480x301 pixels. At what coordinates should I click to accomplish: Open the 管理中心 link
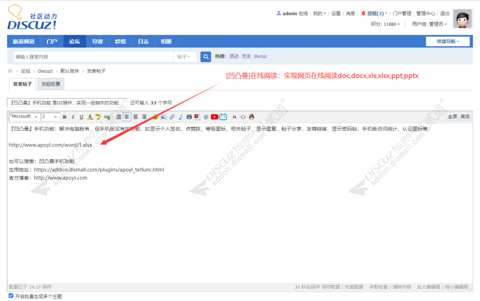coord(426,14)
